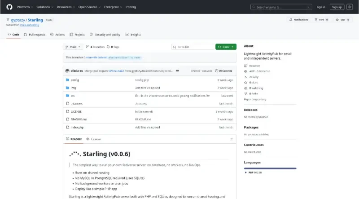Focus the Go to file search field
Screen dimensions: 359x199
click(x=193, y=47)
